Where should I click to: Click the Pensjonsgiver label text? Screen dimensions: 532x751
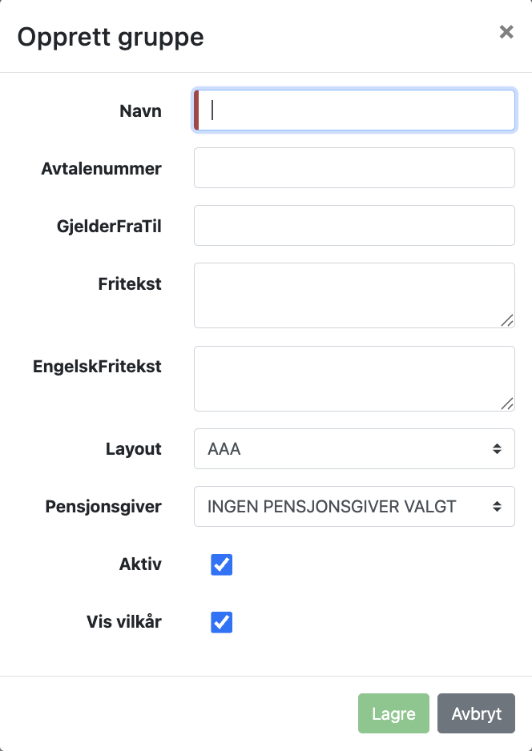click(x=103, y=507)
